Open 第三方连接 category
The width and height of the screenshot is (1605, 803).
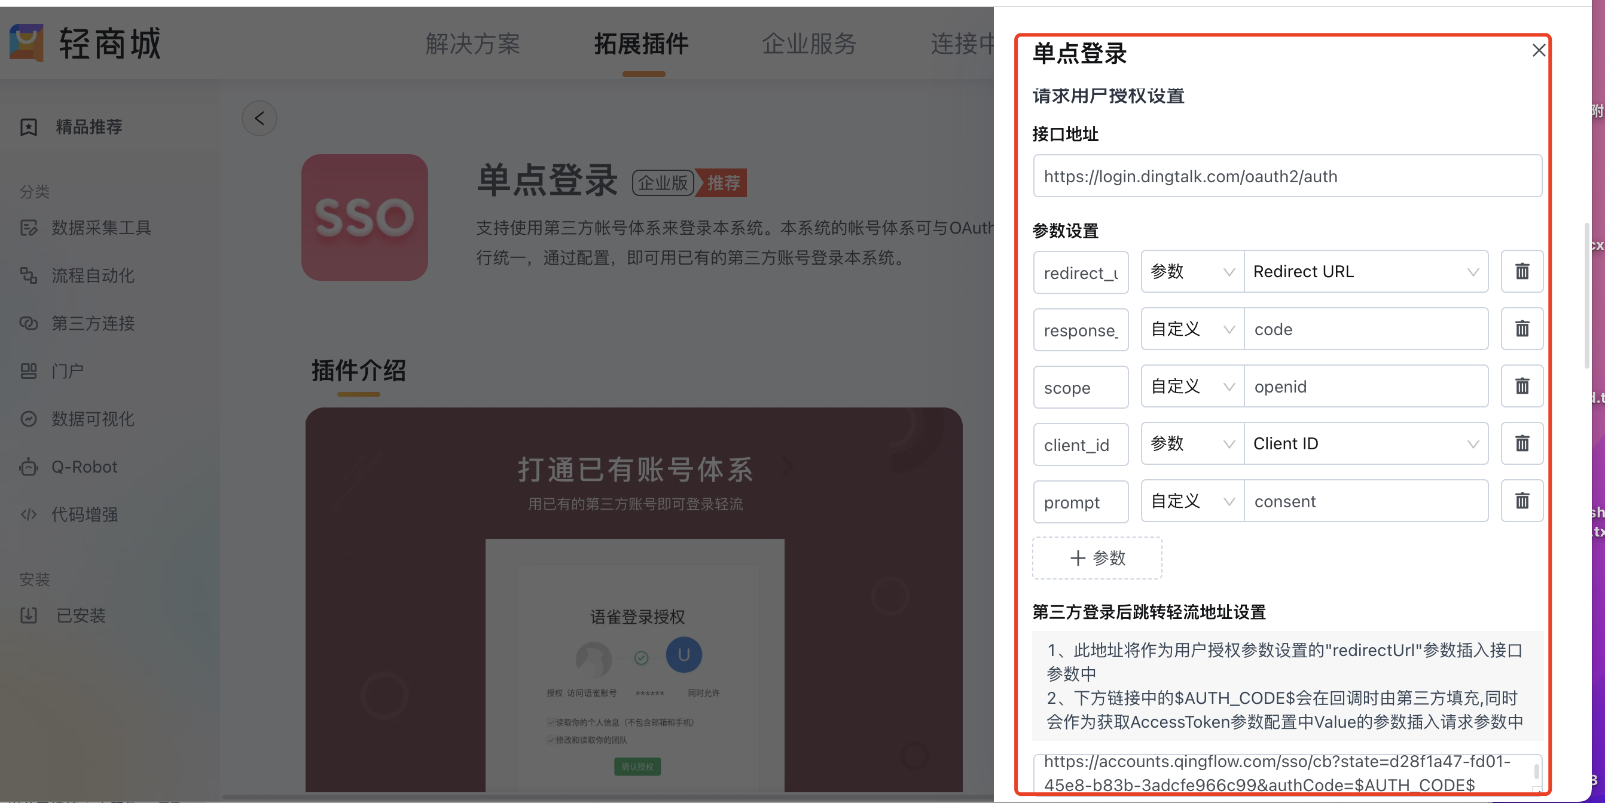[x=93, y=323]
